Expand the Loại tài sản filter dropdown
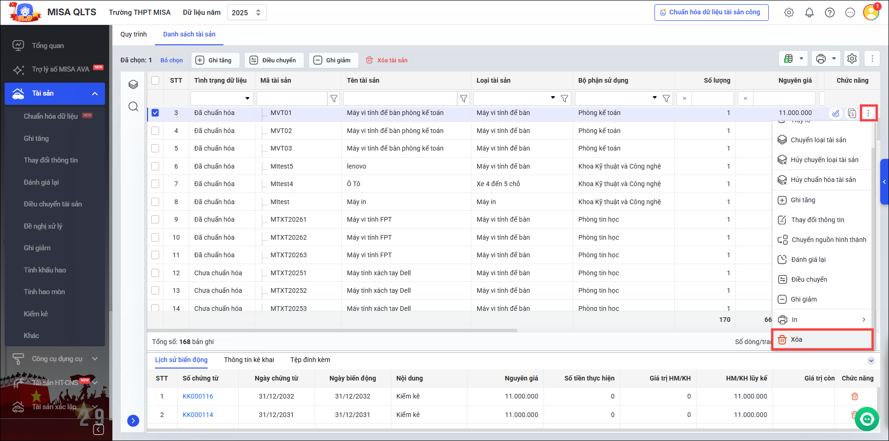 click(553, 98)
